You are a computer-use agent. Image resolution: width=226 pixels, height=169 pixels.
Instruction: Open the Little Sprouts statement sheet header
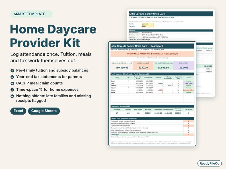coord(171,14)
